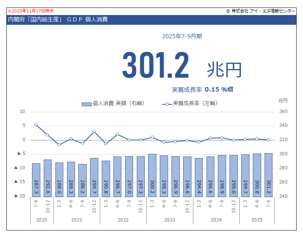This screenshot has height=238, width=303.
Task: Select the bar labeled 300.2
Action: 152,175
